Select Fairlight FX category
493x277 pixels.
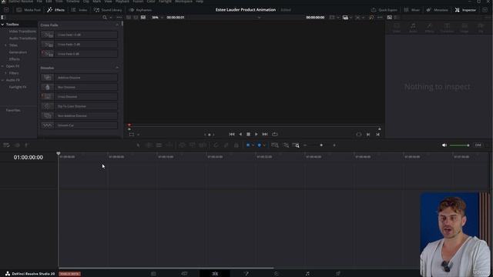coord(18,87)
